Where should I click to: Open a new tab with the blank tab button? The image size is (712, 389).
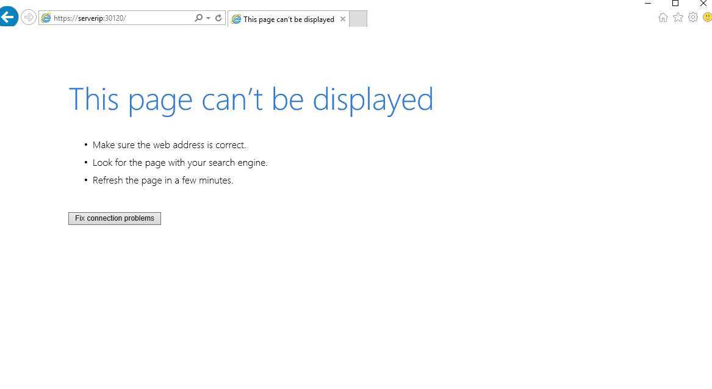pos(358,19)
